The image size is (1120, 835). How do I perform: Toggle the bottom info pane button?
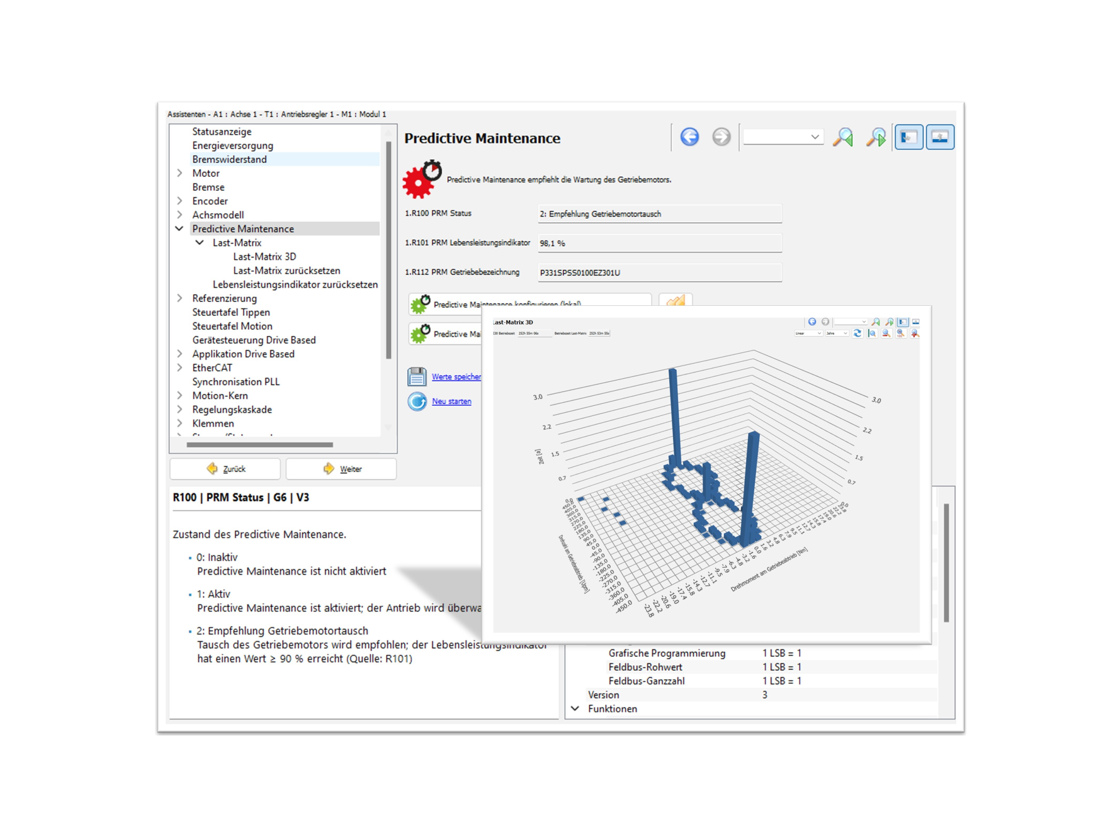click(x=940, y=137)
